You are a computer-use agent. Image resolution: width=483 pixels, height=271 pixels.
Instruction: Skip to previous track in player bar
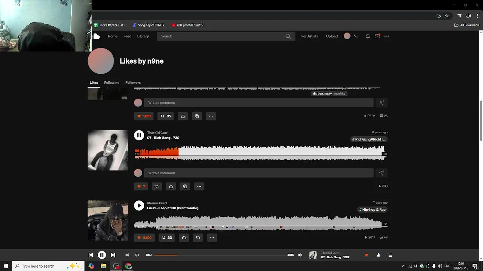(91, 255)
